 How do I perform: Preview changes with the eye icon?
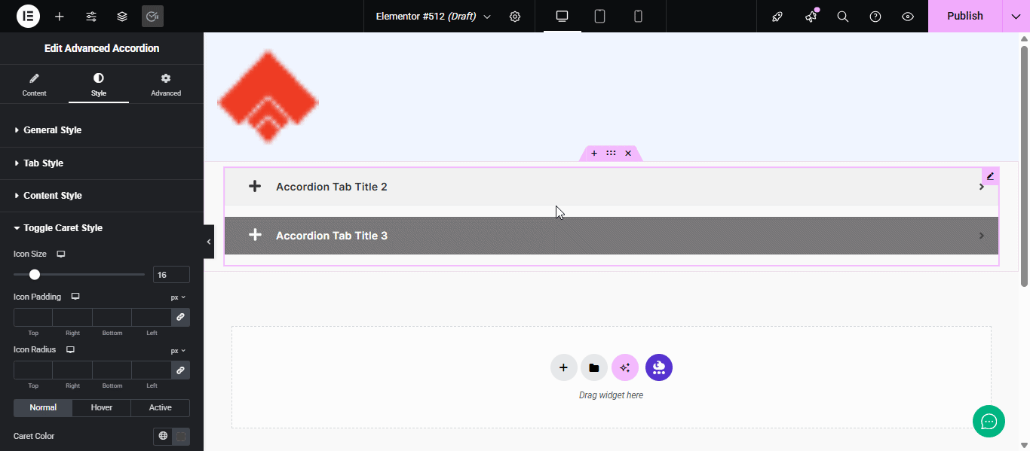tap(908, 16)
